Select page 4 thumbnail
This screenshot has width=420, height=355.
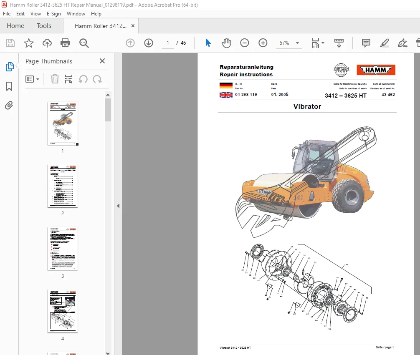[62, 311]
